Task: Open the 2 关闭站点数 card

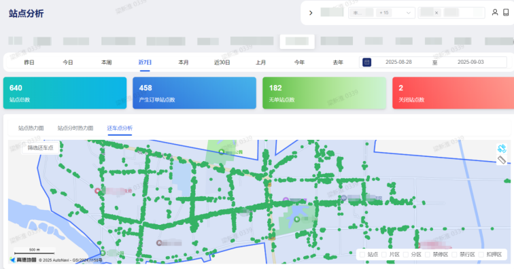Action: click(453, 93)
